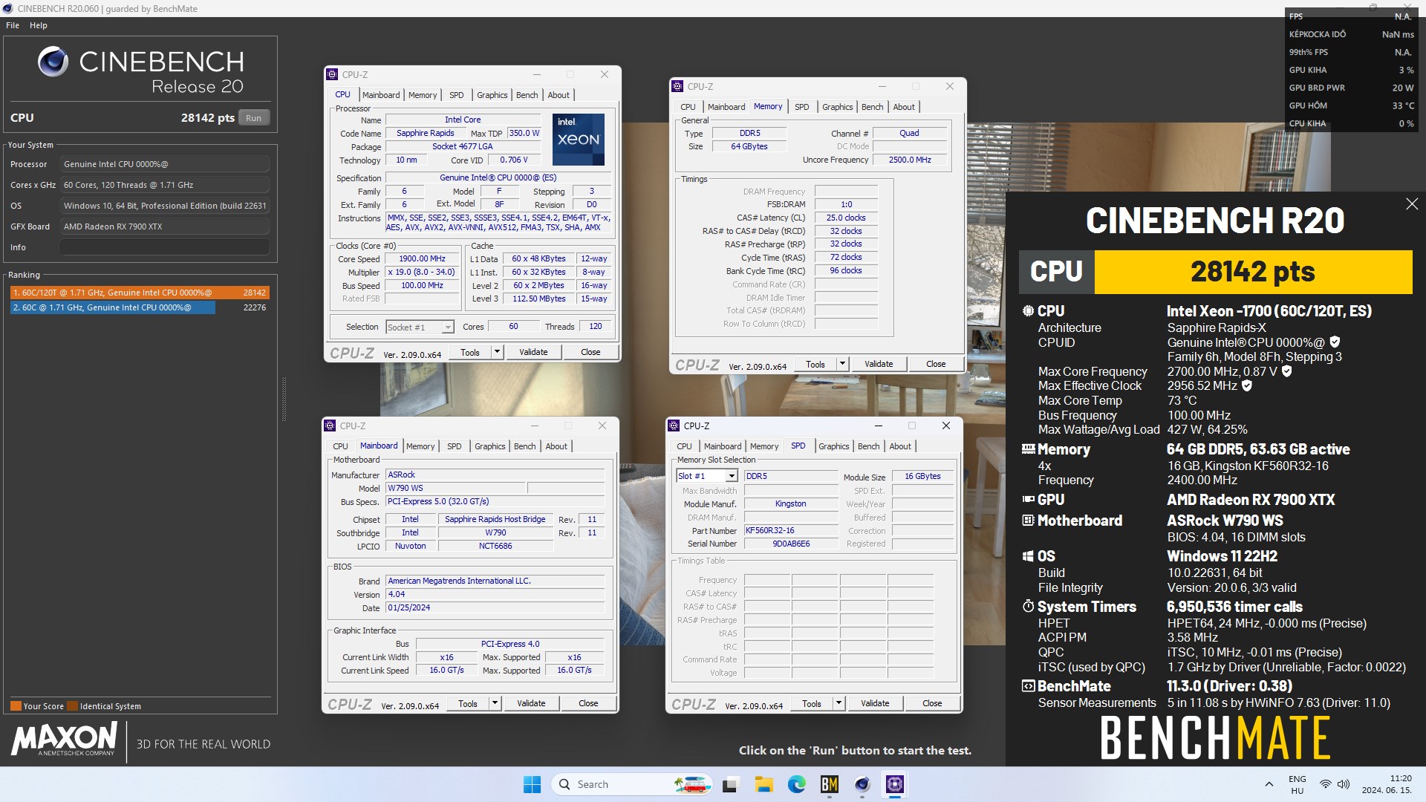Open the File menu in Cinebench
This screenshot has width=1426, height=802.
(13, 25)
